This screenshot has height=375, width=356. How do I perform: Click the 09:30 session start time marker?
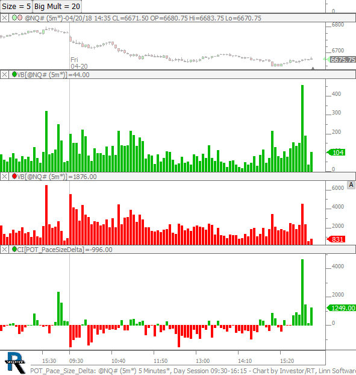pos(77,361)
